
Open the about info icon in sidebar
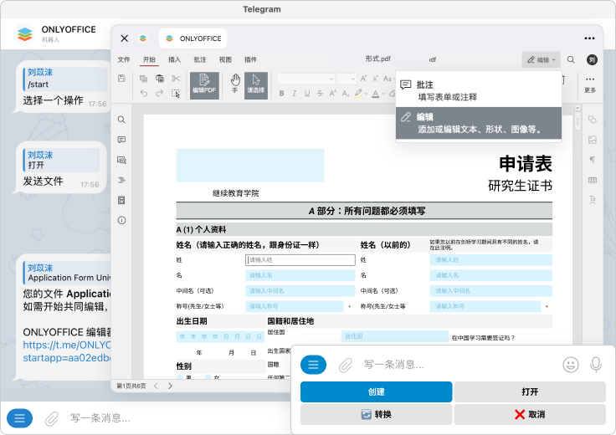pos(121,220)
